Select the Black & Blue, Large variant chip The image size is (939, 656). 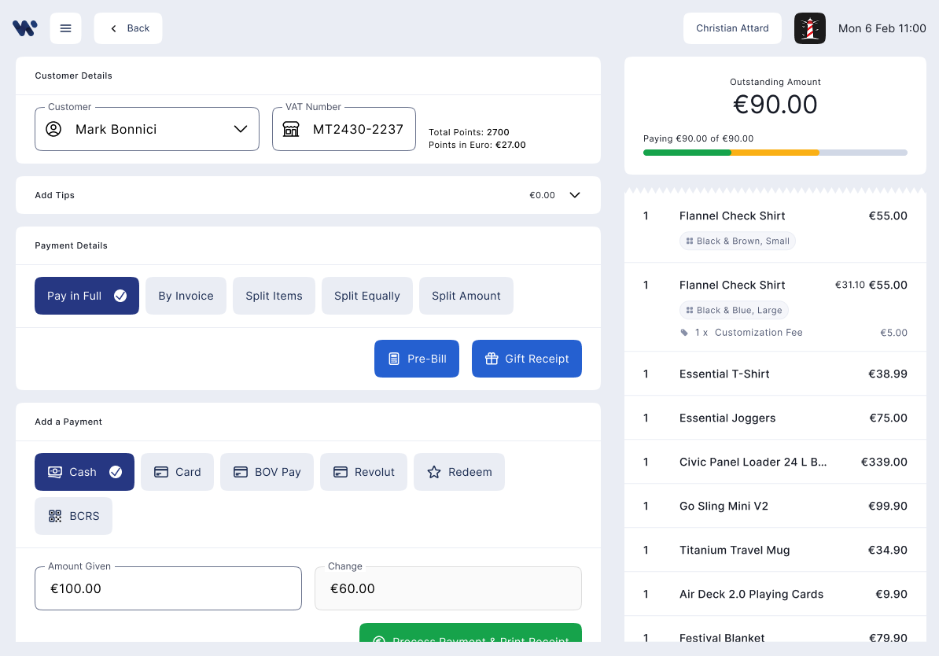tap(733, 310)
